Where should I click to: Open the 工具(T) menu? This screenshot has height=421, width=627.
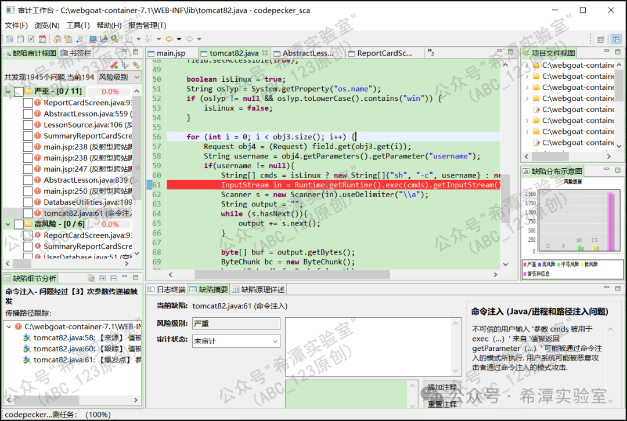click(x=78, y=25)
